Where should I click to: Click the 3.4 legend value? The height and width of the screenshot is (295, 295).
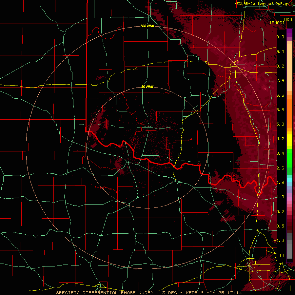click(280, 153)
